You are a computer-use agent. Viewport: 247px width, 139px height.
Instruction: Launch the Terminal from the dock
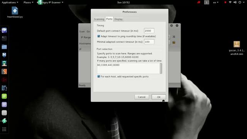point(4,38)
